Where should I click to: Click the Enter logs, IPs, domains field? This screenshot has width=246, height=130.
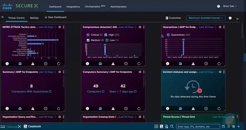tap(198, 126)
